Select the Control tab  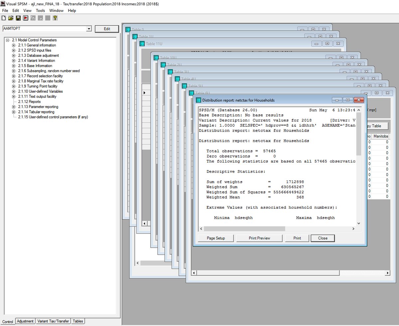(8, 322)
